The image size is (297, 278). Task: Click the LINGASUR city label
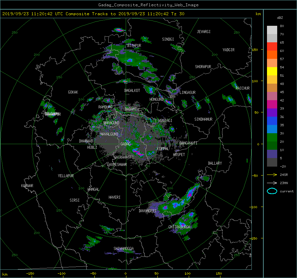(x=187, y=93)
